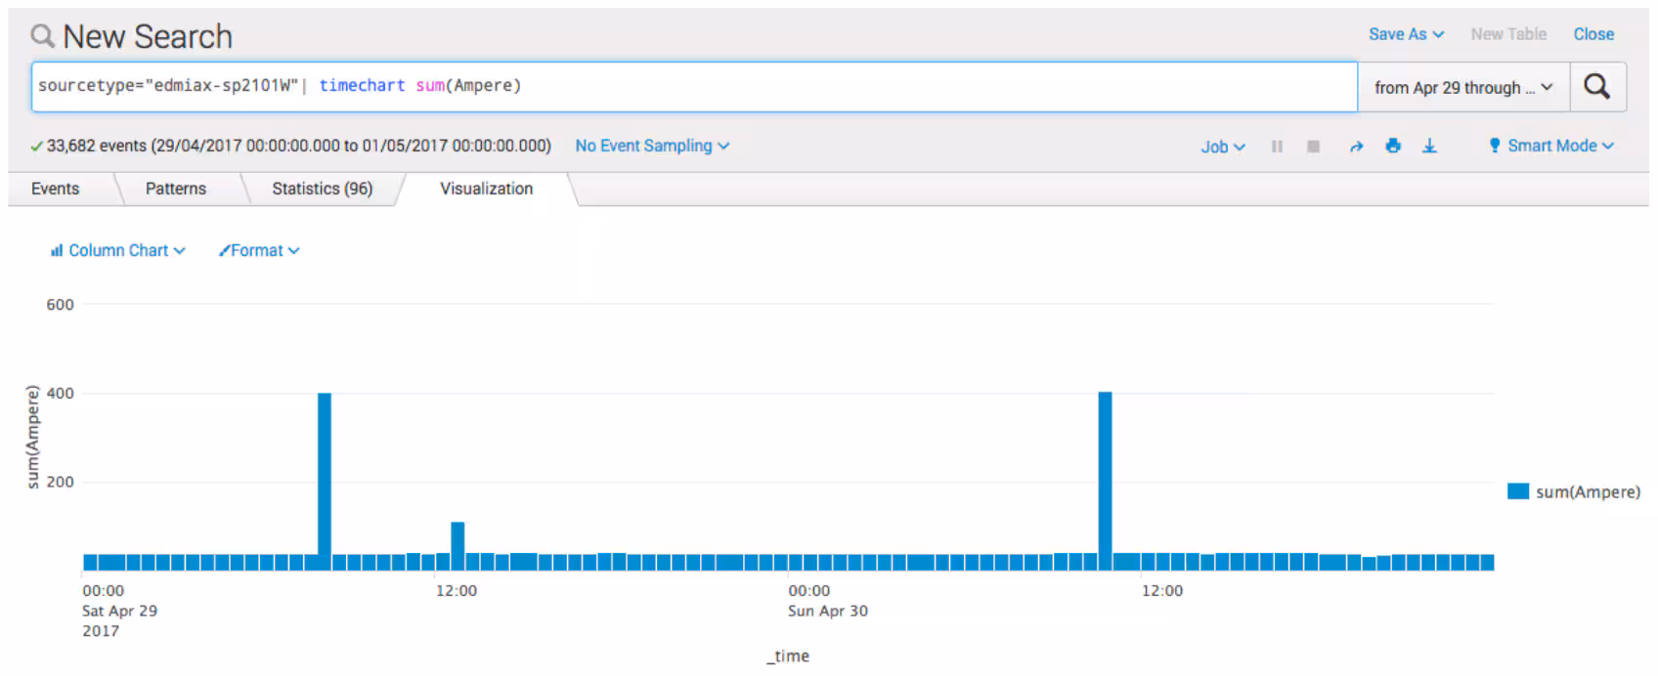Image resolution: width=1658 pixels, height=676 pixels.
Task: Select the Patterns tab
Action: 176,189
